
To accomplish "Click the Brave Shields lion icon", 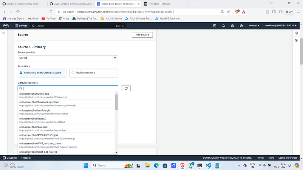I will pos(237,12).
